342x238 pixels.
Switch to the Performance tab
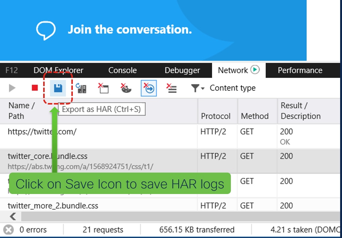300,70
